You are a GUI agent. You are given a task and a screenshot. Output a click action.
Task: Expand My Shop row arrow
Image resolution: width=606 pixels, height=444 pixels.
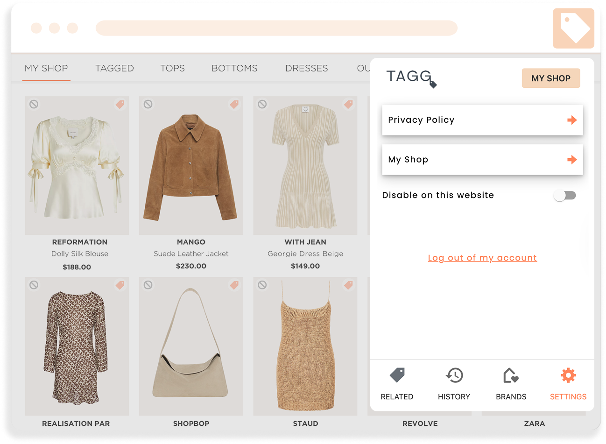tap(572, 160)
